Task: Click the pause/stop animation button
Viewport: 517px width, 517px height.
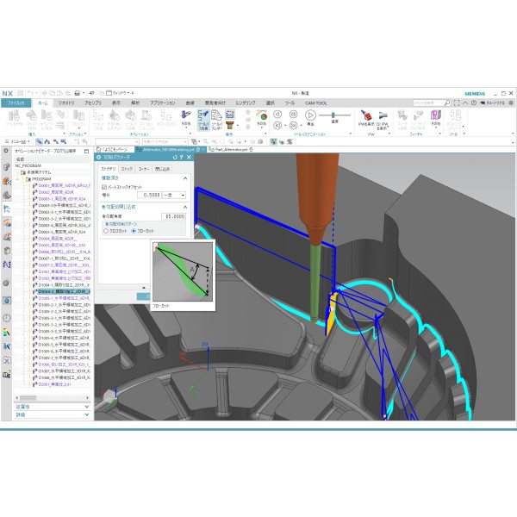Action: click(293, 115)
